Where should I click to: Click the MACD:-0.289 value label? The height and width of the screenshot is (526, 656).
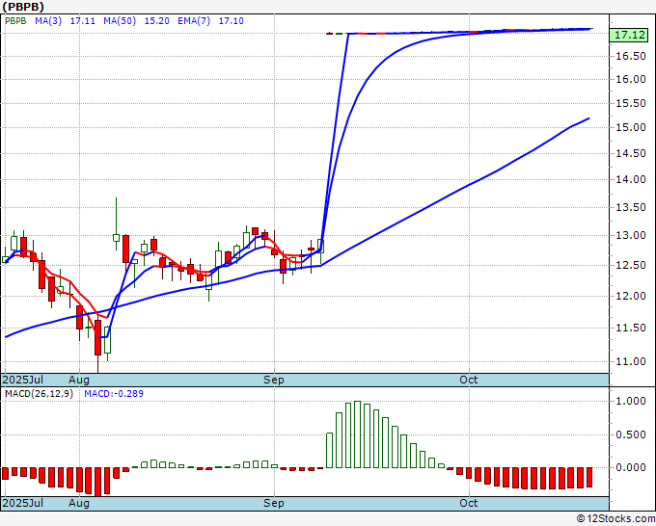tap(114, 394)
